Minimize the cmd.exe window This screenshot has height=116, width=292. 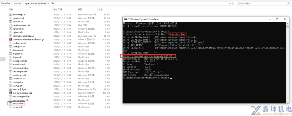point(270,19)
